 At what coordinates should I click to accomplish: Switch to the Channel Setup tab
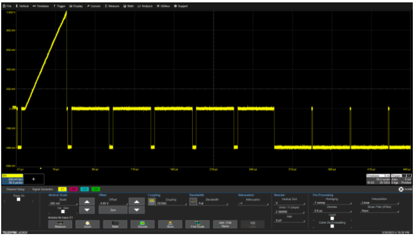pyautogui.click(x=15, y=189)
